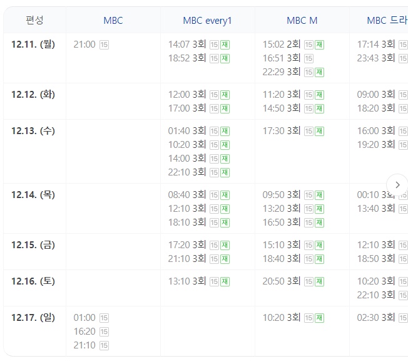
Task: Click the 10:20 3회 MBC M Sunday entry
Action: (282, 318)
